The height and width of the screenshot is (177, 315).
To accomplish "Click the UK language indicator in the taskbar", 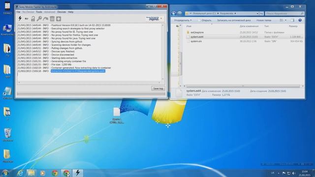I will 272,173.
